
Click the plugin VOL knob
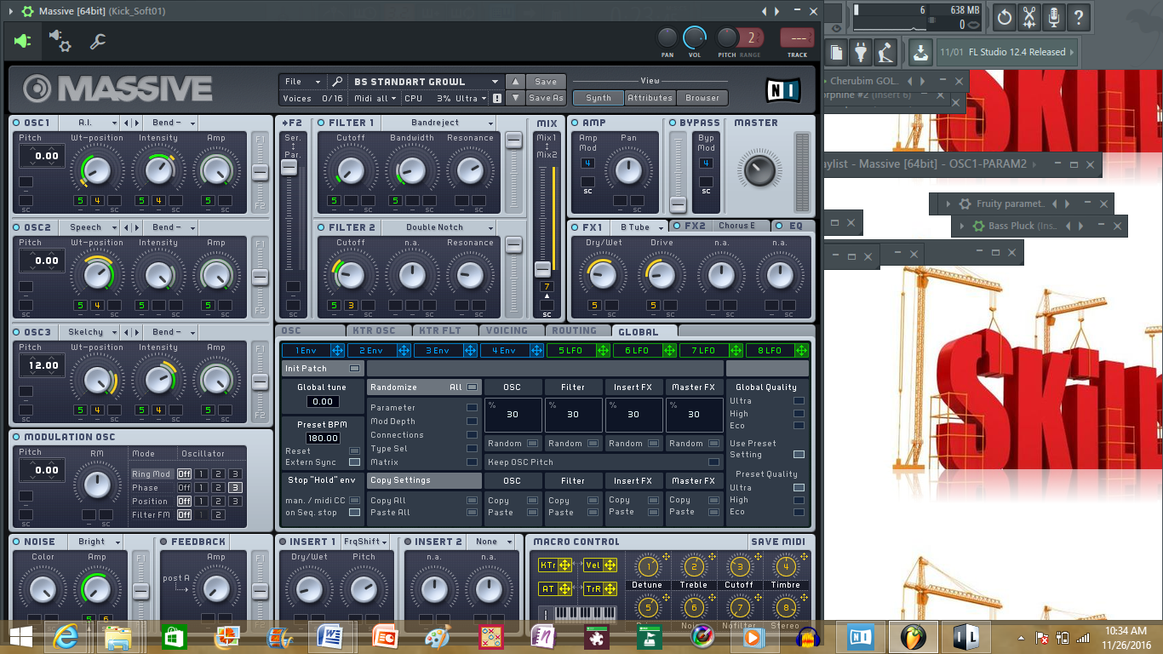coord(695,37)
